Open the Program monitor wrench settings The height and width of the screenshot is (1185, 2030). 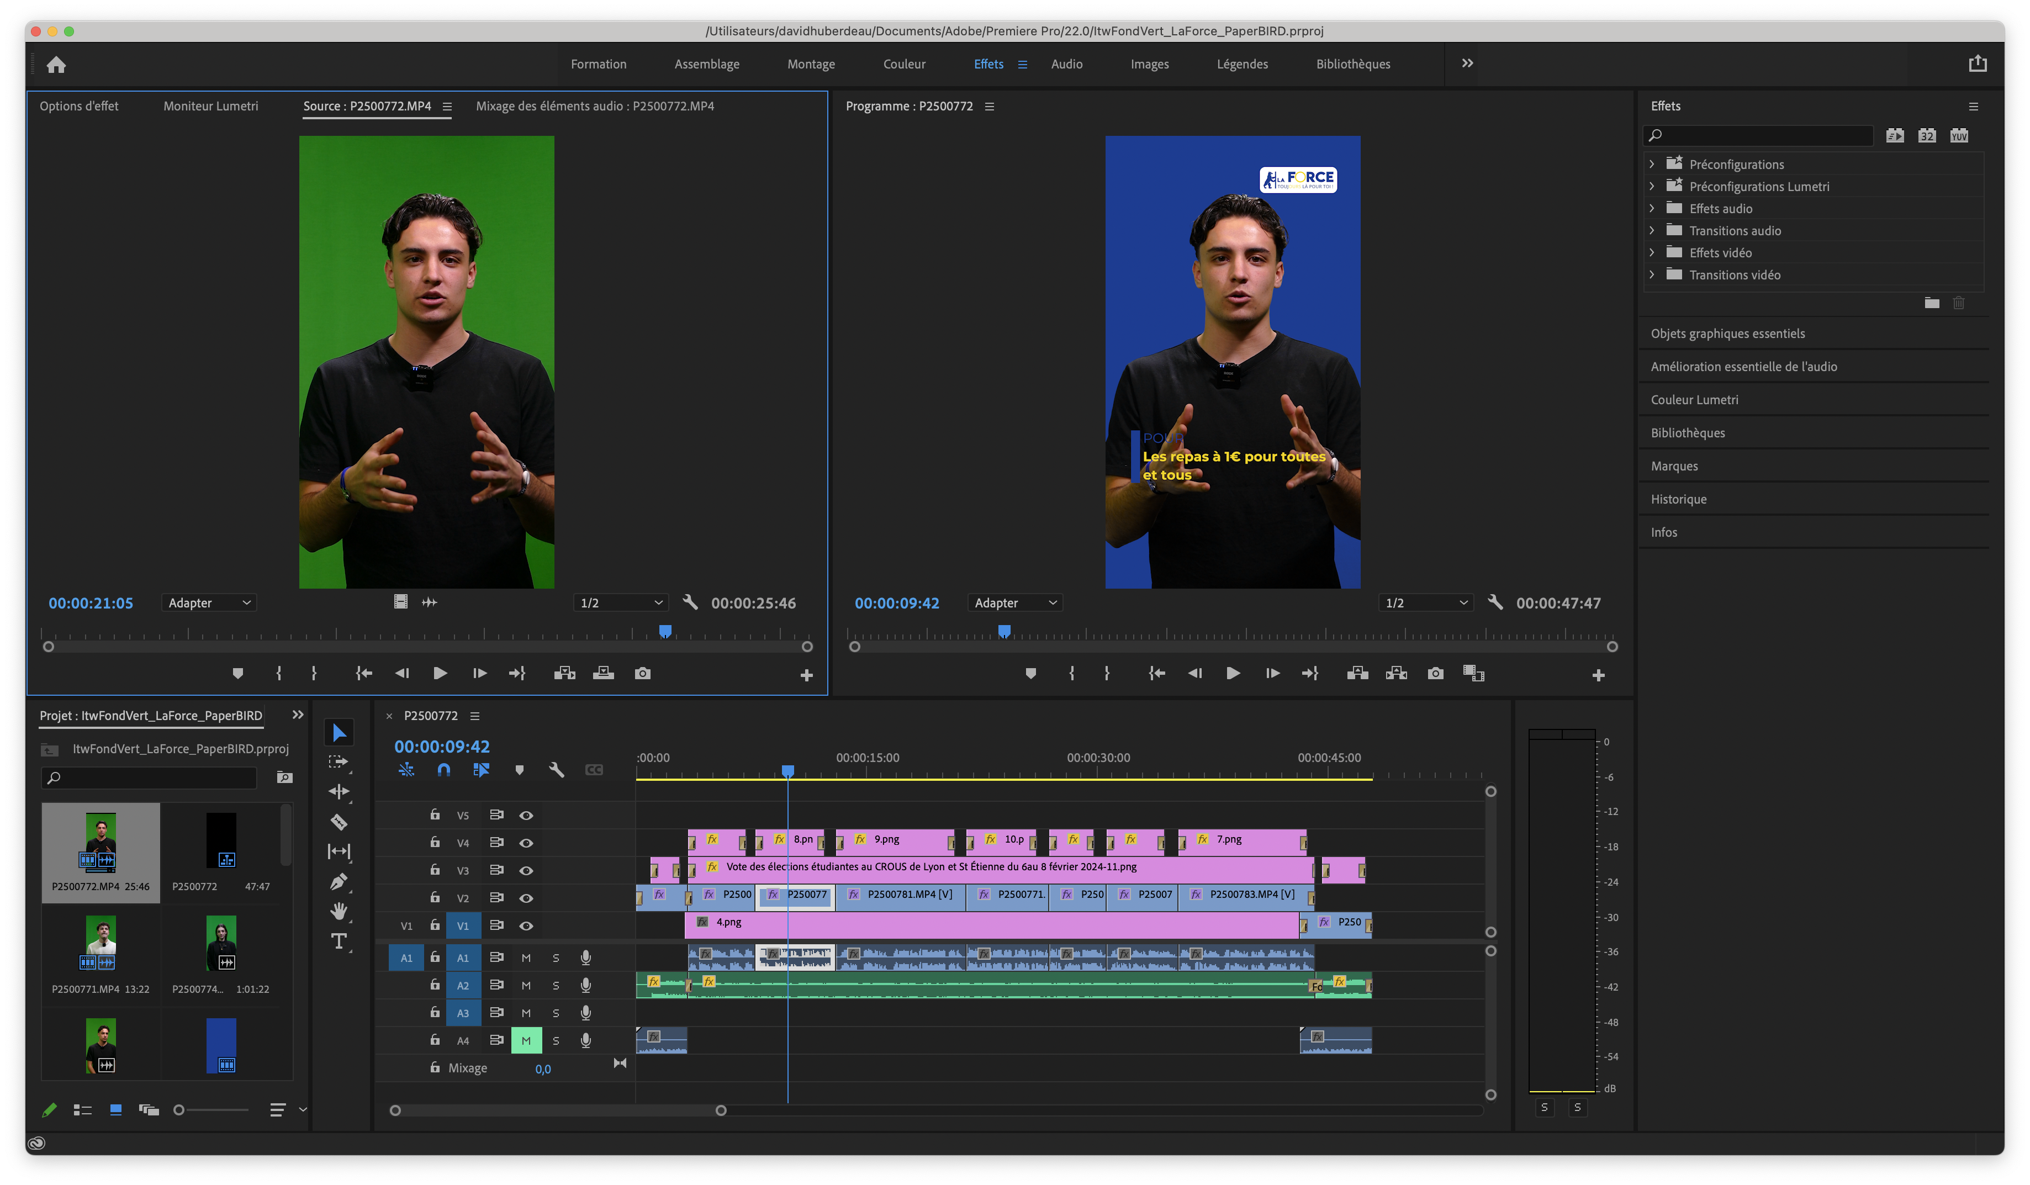click(1495, 602)
